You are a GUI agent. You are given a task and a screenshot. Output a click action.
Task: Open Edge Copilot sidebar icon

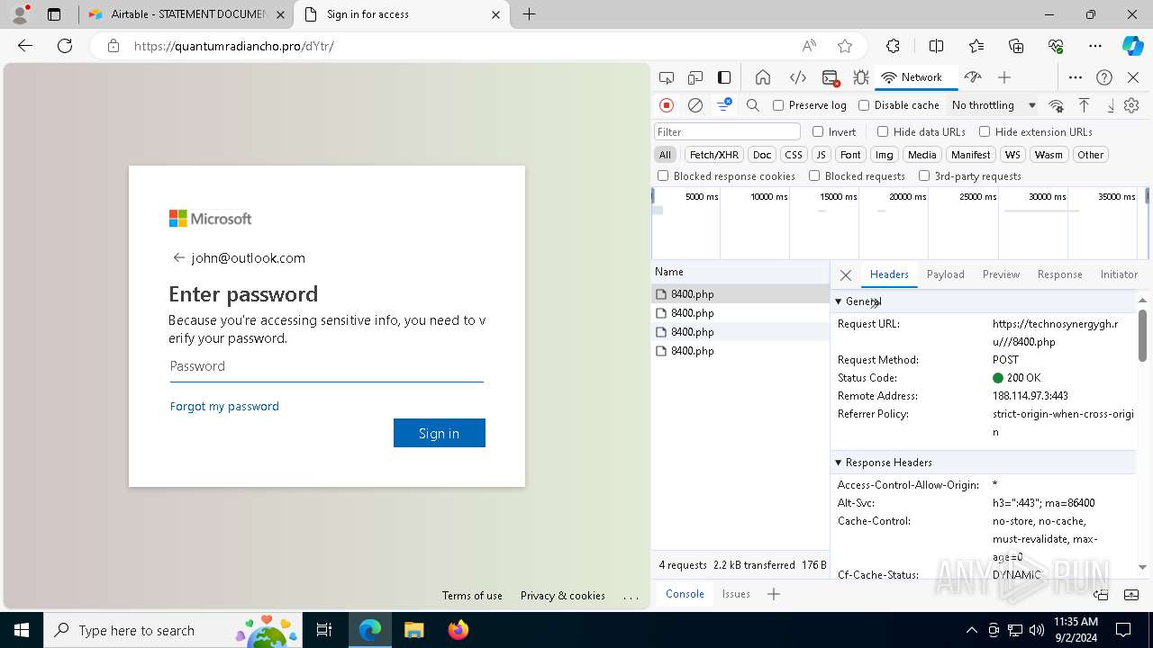pos(1132,46)
